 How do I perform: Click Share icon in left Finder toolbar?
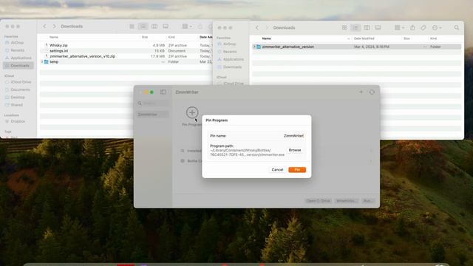pos(200,27)
